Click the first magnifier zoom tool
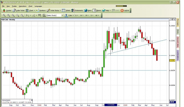 (x=4, y=16)
